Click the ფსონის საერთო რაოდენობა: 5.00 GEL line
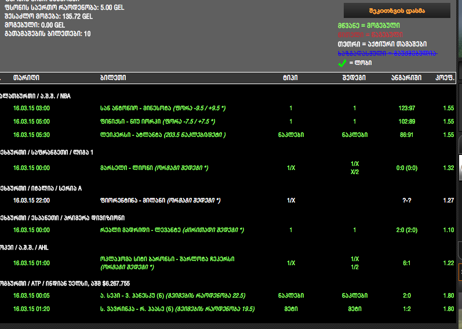Screen dimensions: 462x329 [x=64, y=8]
